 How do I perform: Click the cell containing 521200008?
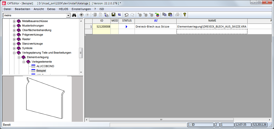click(102, 27)
